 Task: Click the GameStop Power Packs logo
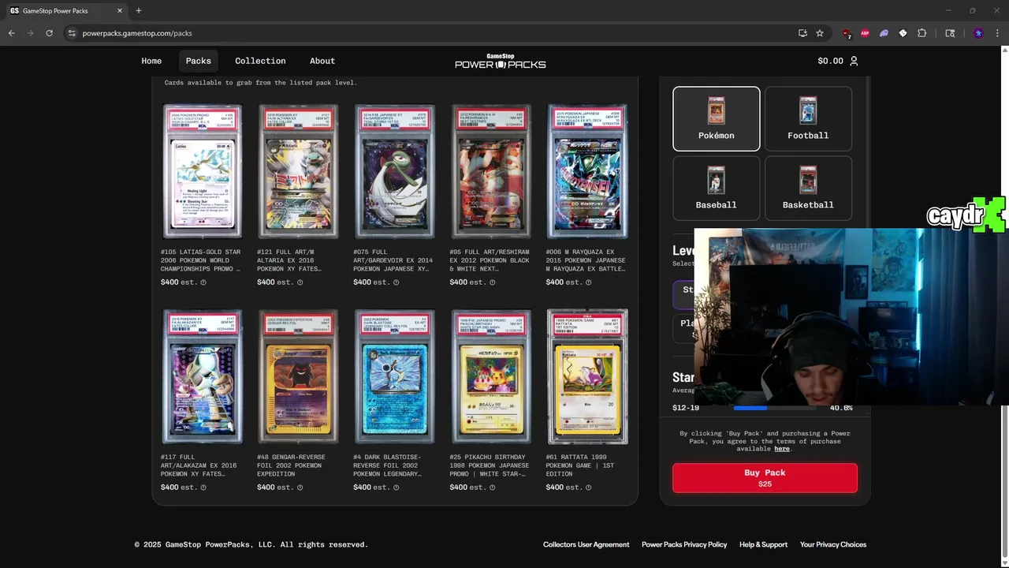pos(501,61)
